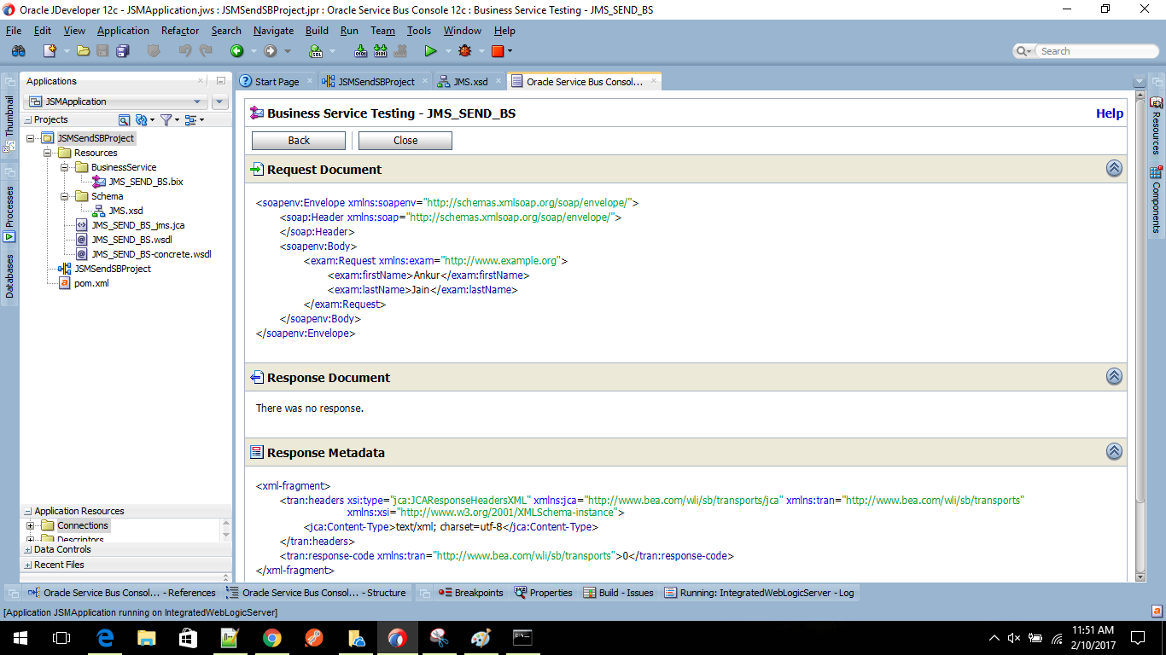Click the SQL worksheet toolbar icon
This screenshot has height=655, width=1166.
pyautogui.click(x=315, y=51)
